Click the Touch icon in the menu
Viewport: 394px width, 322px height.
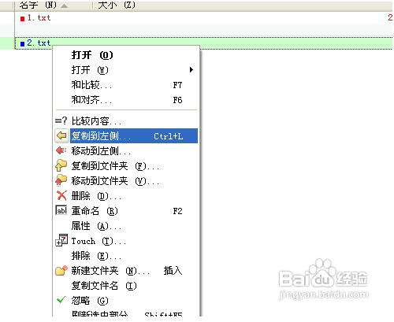(x=61, y=240)
